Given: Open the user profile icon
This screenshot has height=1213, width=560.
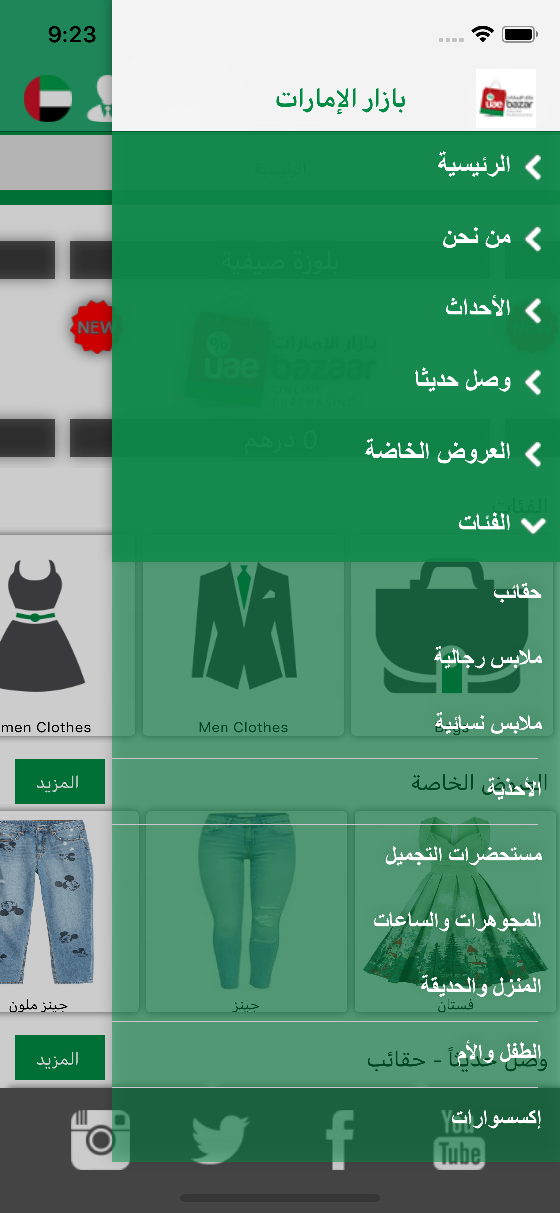Looking at the screenshot, I should [100, 99].
